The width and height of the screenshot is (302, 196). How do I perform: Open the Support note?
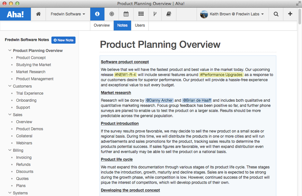(x=23, y=107)
